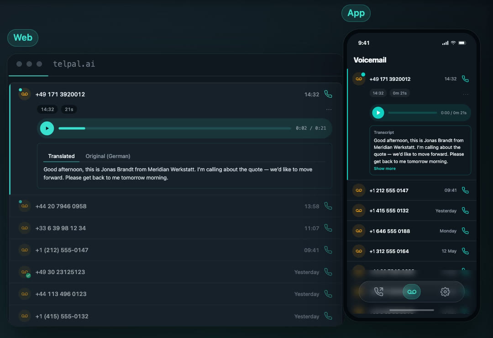This screenshot has width=493, height=338.
Task: Call back +44 20 7946 0958
Action: point(328,206)
